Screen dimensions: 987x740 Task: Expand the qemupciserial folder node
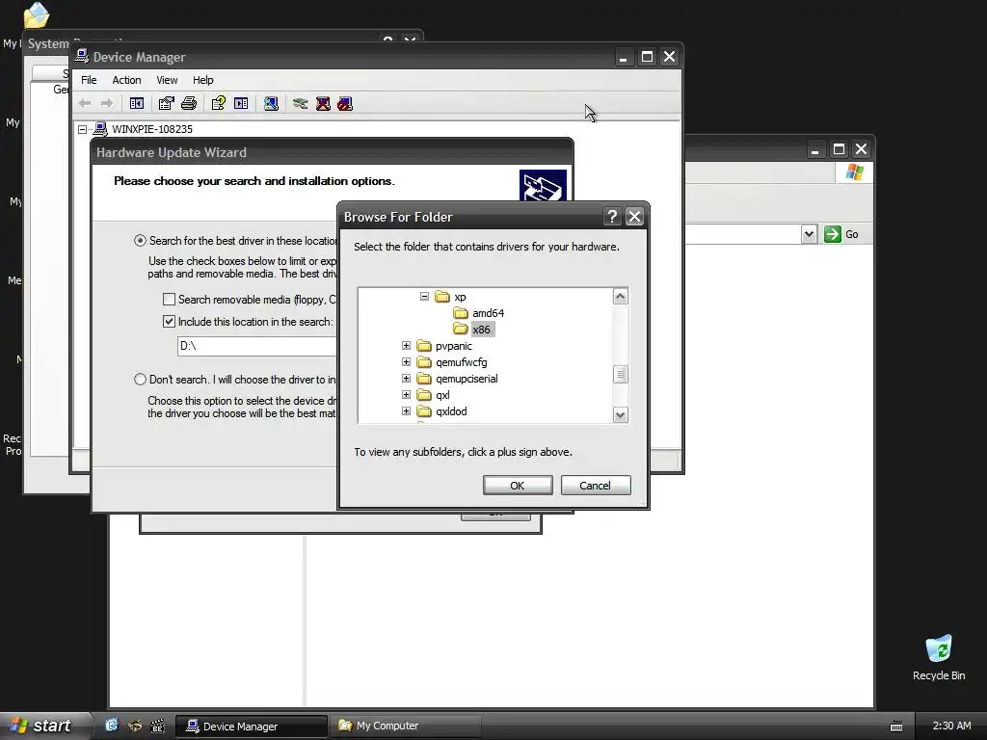(x=406, y=378)
